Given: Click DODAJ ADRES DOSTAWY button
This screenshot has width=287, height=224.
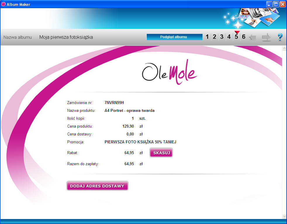Looking at the screenshot, I should tap(97, 186).
